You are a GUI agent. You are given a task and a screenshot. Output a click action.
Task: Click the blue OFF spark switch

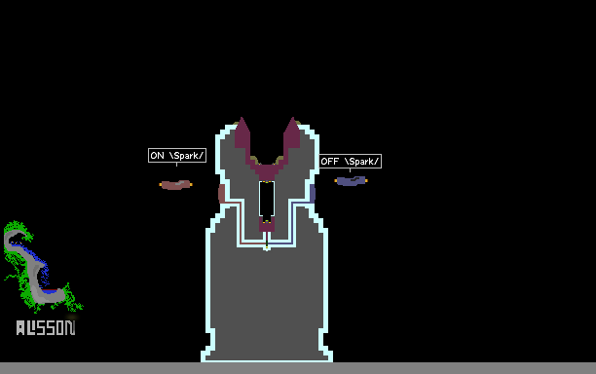tap(351, 181)
